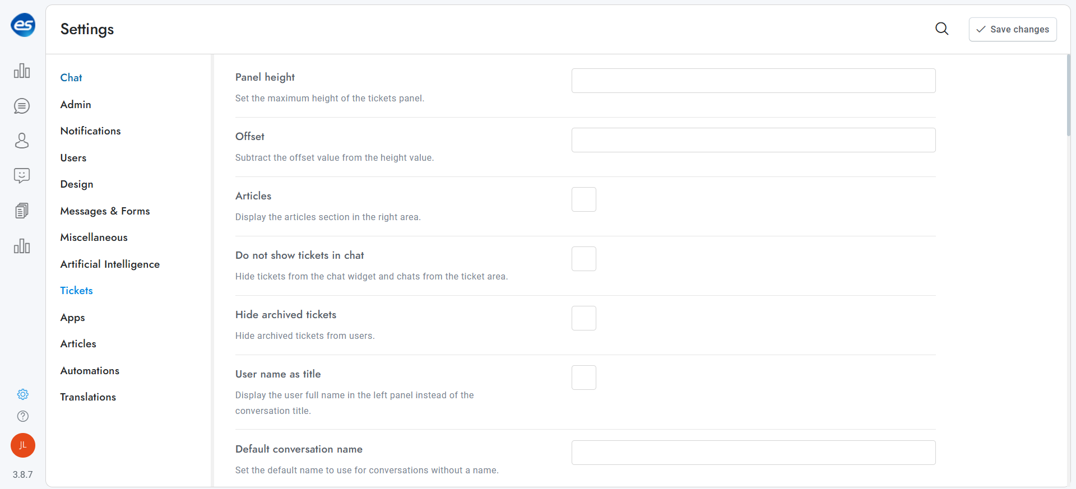Open the chatbot widget icon in sidebar
The image size is (1076, 489).
(22, 175)
